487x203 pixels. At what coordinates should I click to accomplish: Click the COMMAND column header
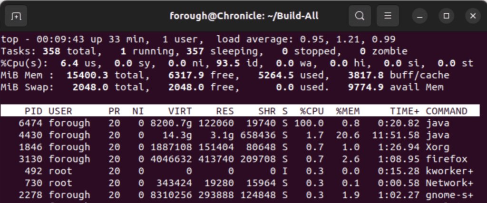[x=446, y=111]
